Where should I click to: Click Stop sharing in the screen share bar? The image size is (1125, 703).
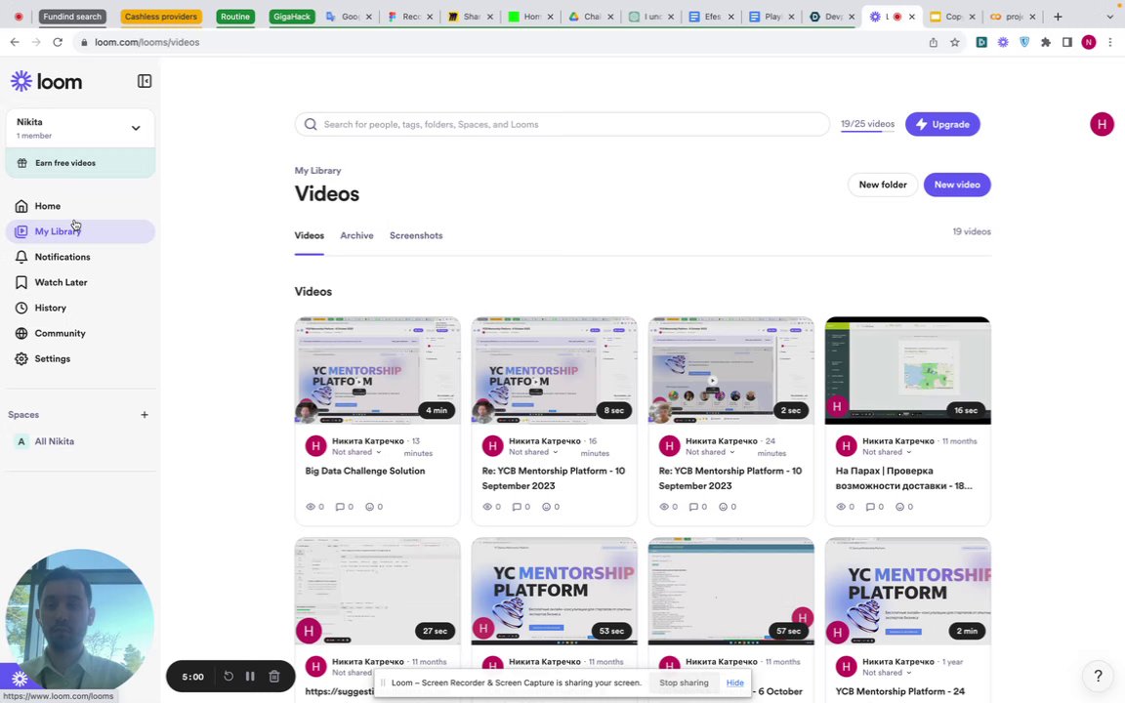pos(684,682)
